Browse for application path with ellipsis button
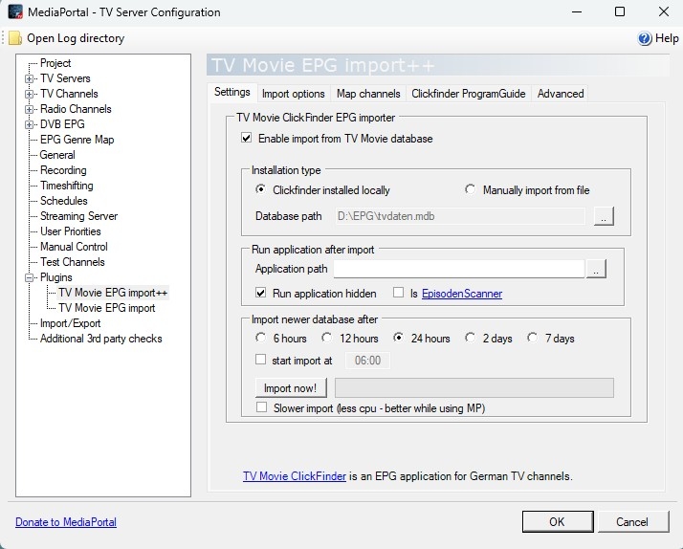 596,270
